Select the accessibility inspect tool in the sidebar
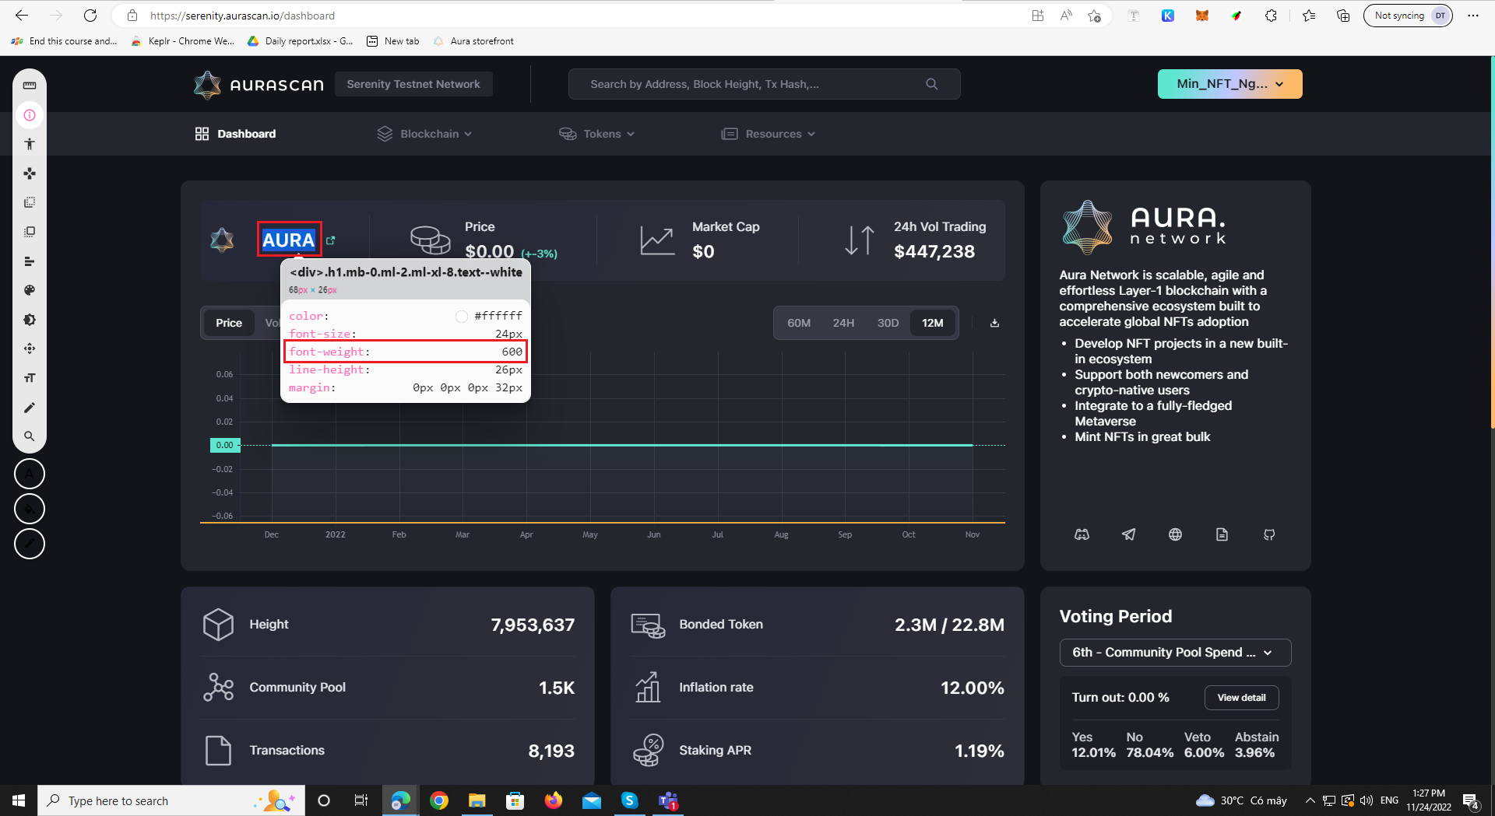This screenshot has height=816, width=1495. click(30, 144)
